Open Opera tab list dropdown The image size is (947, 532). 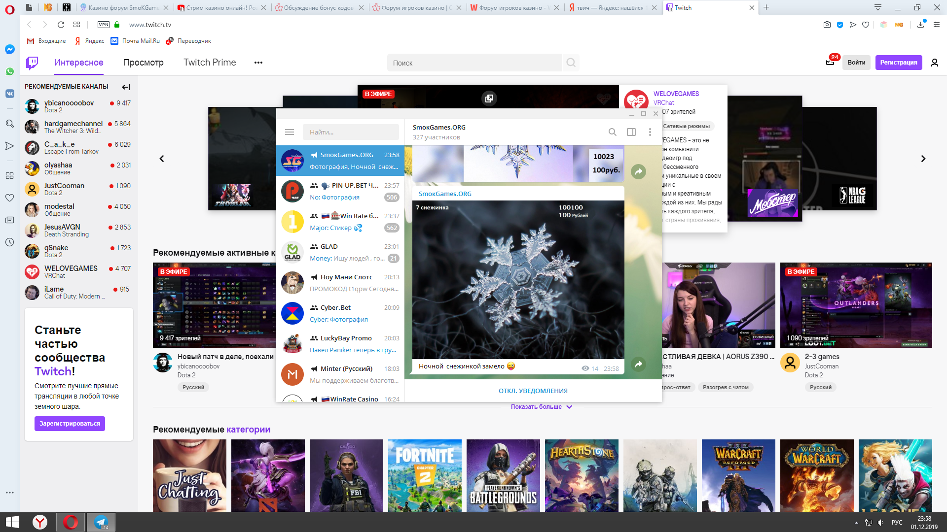coord(877,7)
